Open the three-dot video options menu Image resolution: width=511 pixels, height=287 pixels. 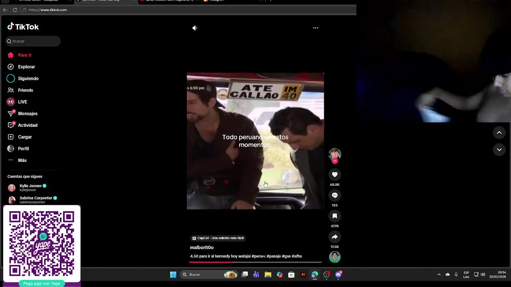tap(315, 28)
